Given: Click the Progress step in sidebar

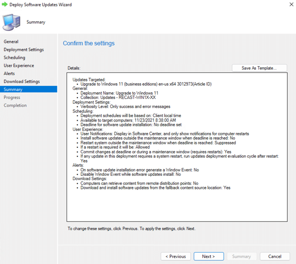Looking at the screenshot, I should tap(12, 98).
